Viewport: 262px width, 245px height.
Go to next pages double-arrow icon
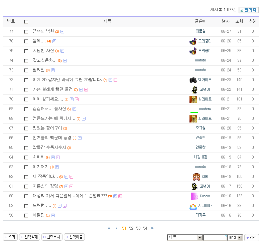[152, 228]
